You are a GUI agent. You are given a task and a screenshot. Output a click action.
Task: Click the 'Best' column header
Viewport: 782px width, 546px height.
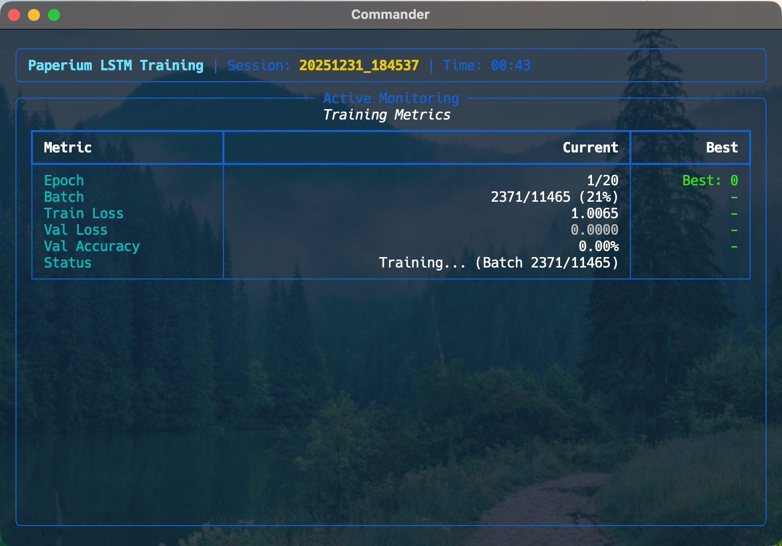coord(722,147)
